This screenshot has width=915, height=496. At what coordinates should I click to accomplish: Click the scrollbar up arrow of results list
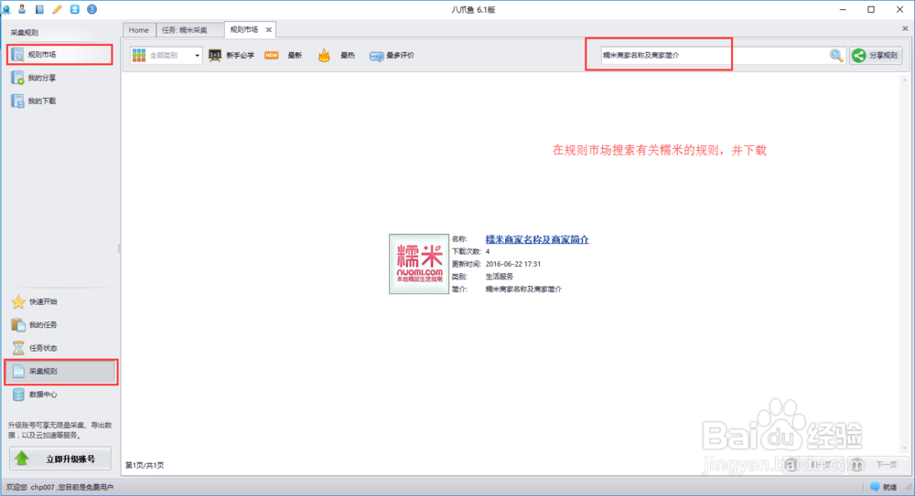pyautogui.click(x=905, y=79)
